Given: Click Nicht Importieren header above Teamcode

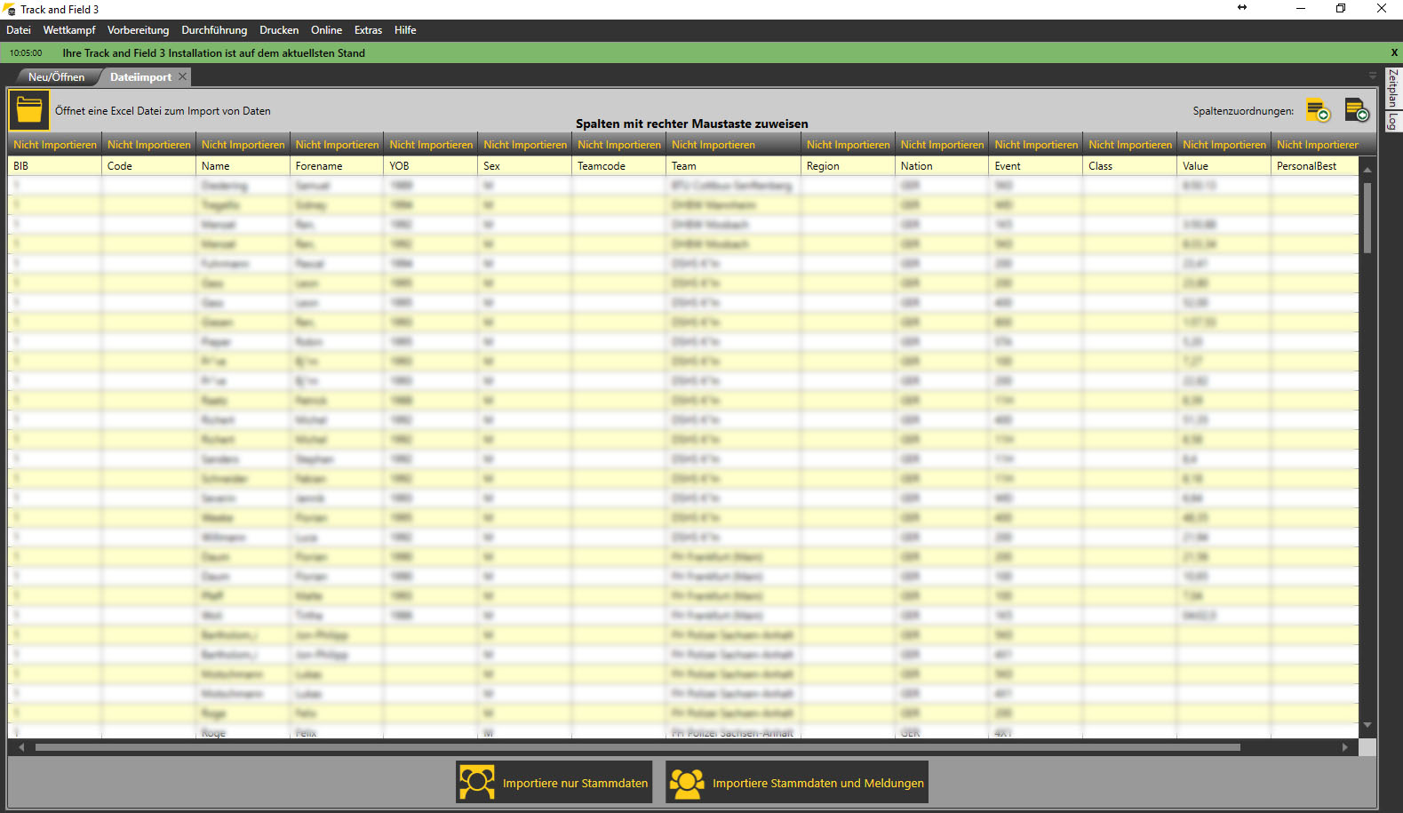Looking at the screenshot, I should point(619,144).
